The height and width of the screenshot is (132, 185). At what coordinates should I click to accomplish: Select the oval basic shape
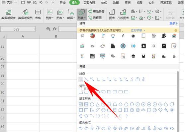[x=92, y=104]
